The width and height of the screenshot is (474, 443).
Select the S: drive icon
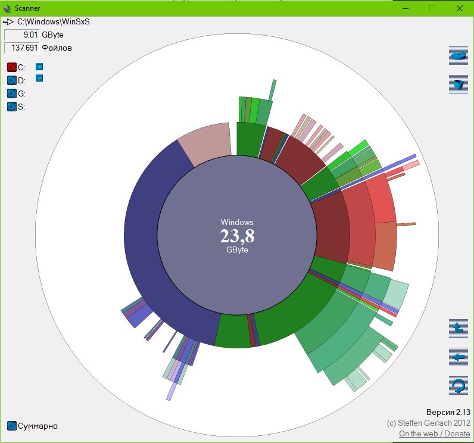12,107
